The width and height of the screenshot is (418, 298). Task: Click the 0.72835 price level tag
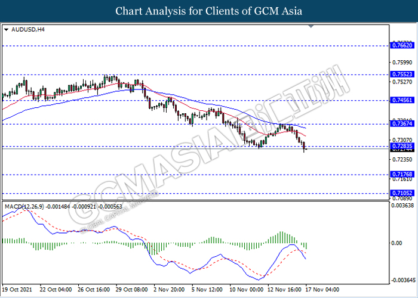[x=399, y=146]
